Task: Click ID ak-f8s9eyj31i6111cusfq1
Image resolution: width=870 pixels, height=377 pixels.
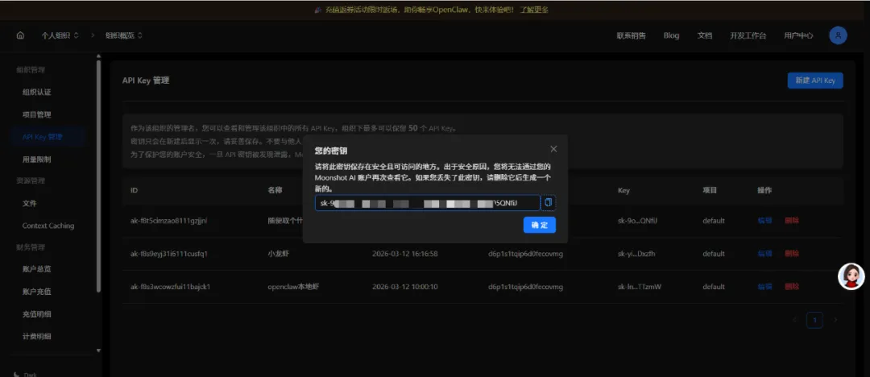Action: pyautogui.click(x=168, y=254)
